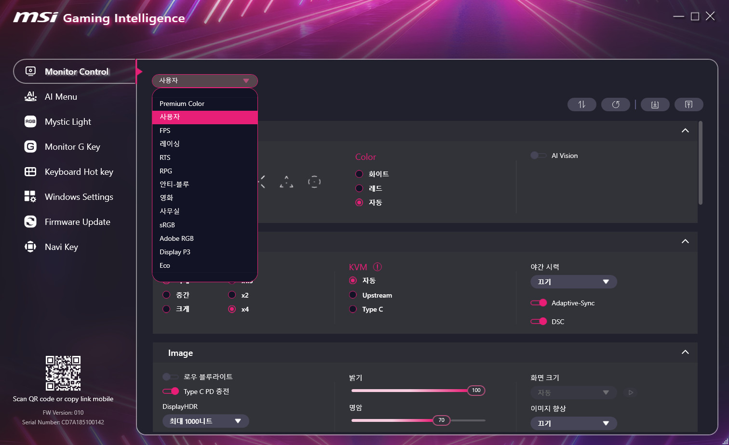
Task: Collapse the Image section chevron
Action: [x=685, y=353]
